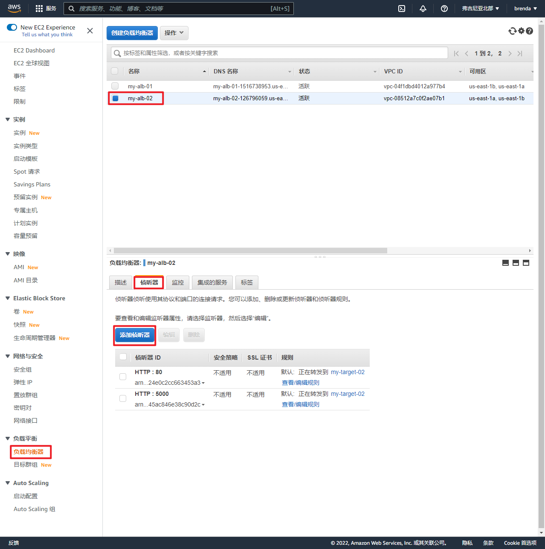The width and height of the screenshot is (545, 549).
Task: Select all load balancers header checkbox
Action: [x=115, y=71]
